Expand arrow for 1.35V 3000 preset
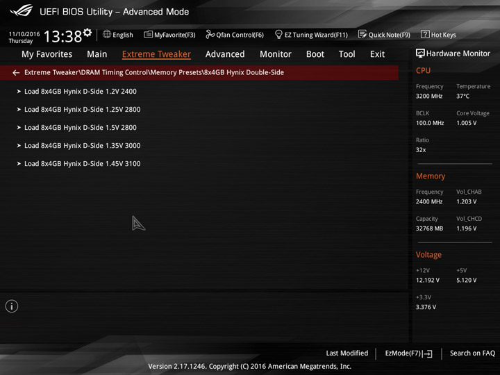The height and width of the screenshot is (375, 500). click(19, 145)
